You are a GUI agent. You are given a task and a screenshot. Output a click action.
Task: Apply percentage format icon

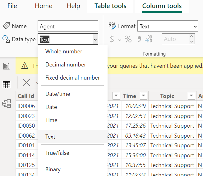[128, 39]
